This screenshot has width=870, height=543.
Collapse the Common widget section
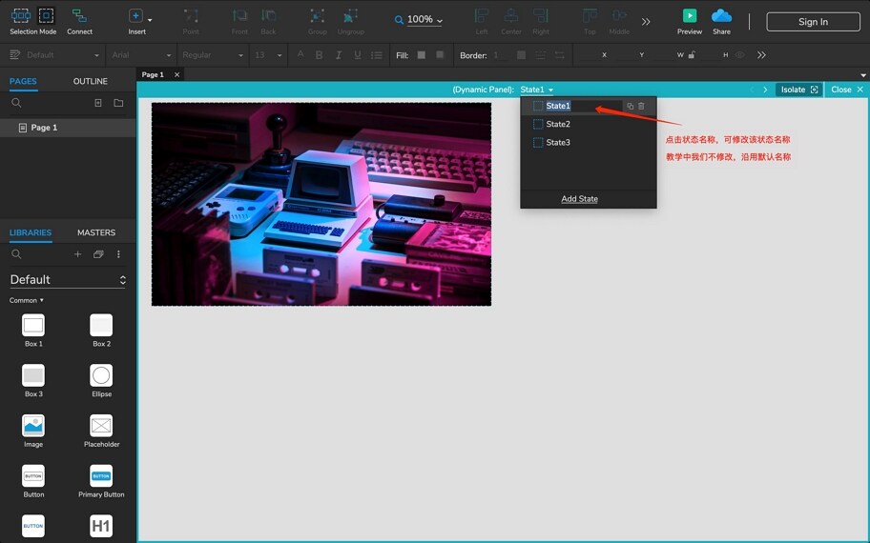26,300
